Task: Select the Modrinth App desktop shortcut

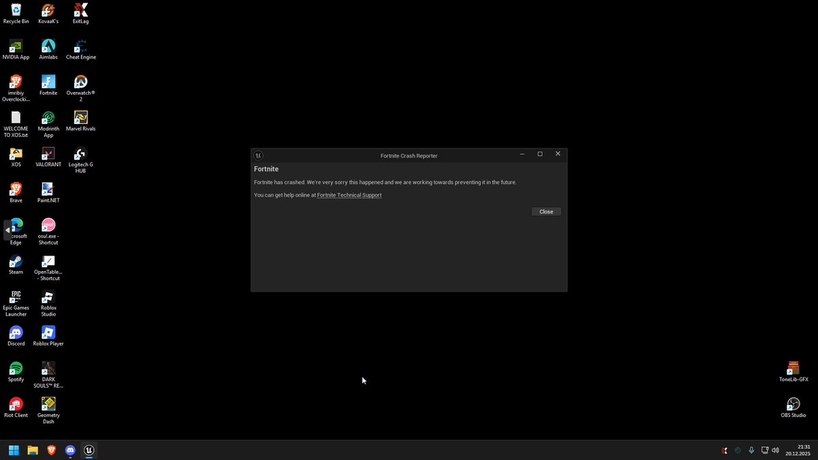Action: pyautogui.click(x=48, y=125)
